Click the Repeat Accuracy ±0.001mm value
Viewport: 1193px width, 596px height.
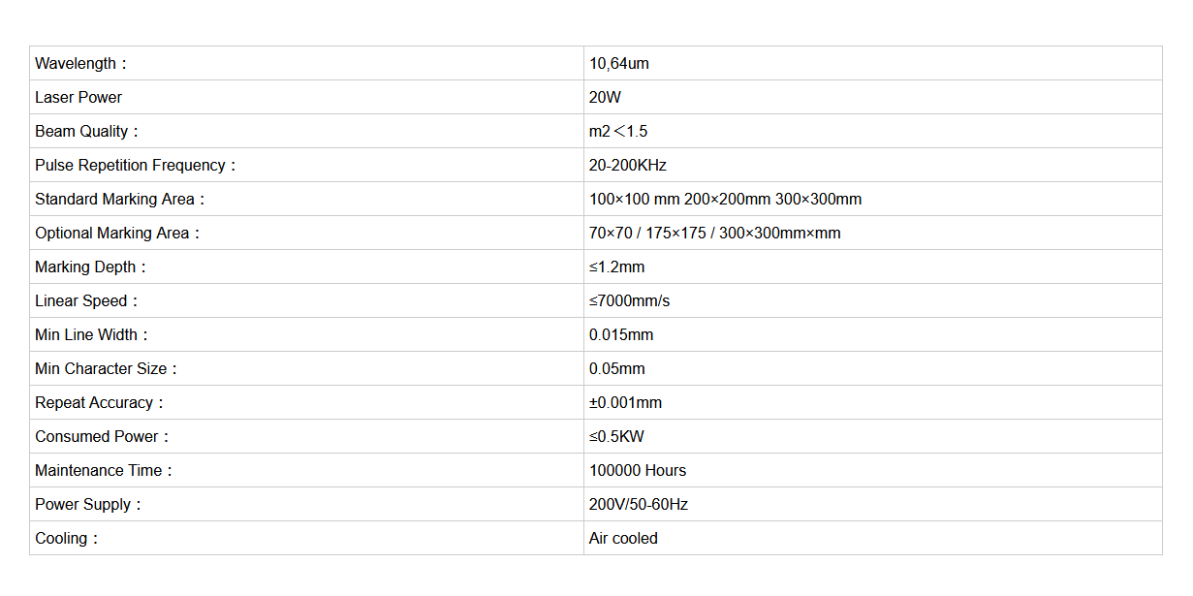tap(625, 403)
